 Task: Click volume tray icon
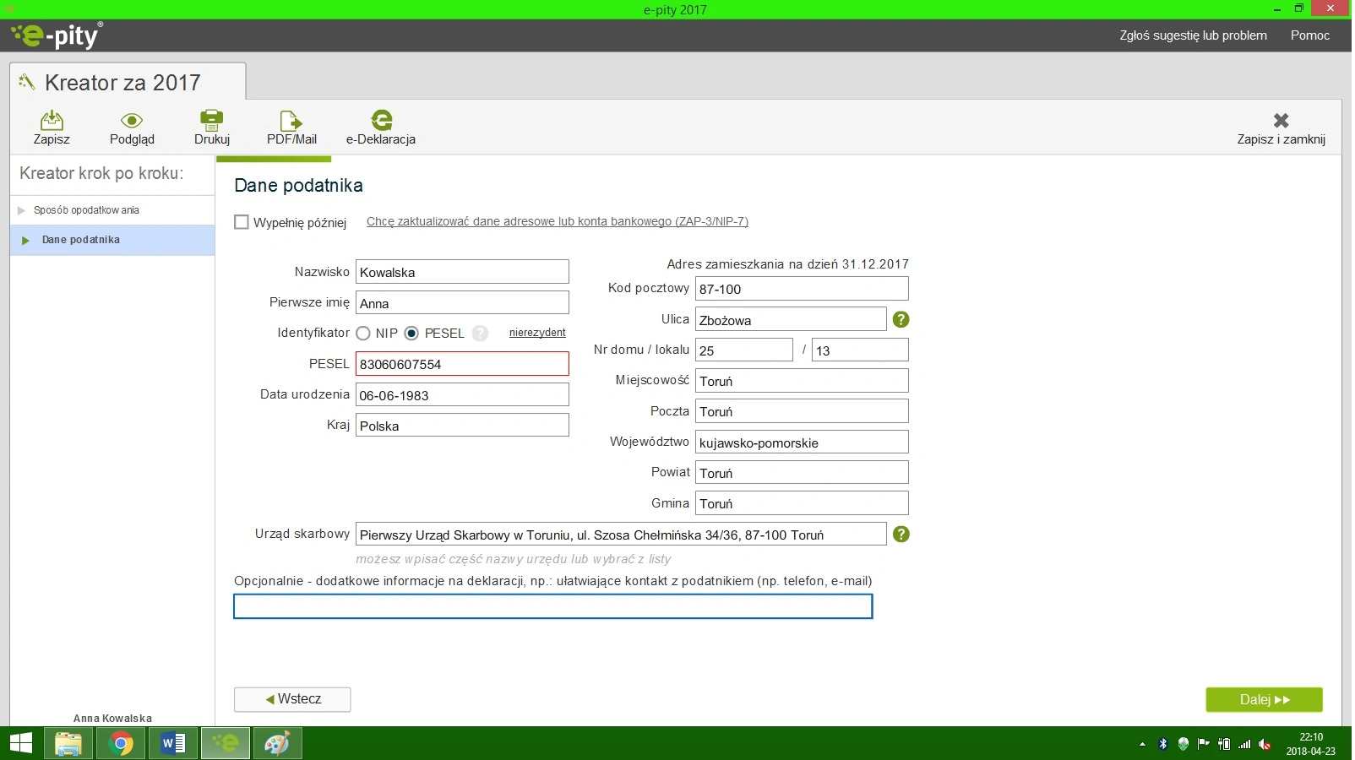click(1265, 744)
